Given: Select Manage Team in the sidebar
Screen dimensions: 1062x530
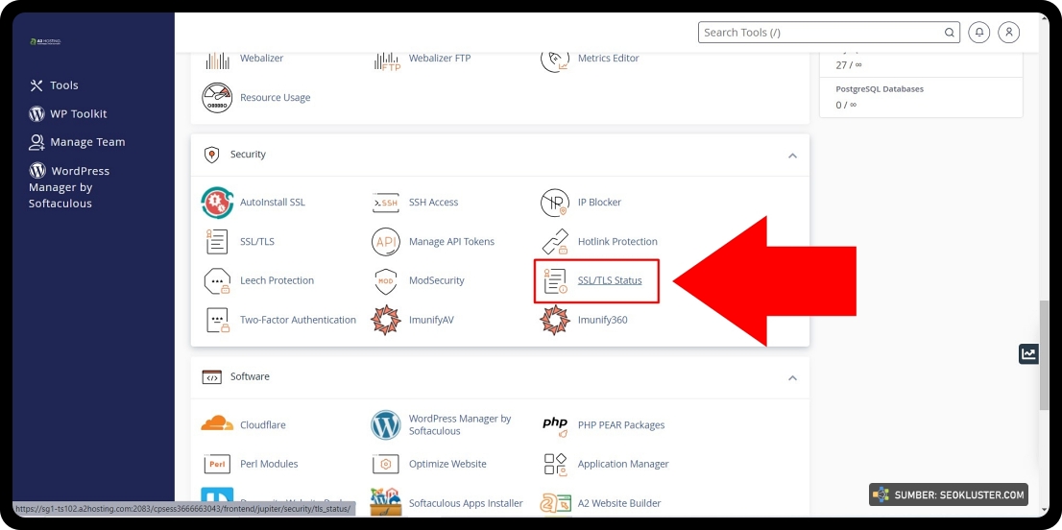Looking at the screenshot, I should [77, 142].
